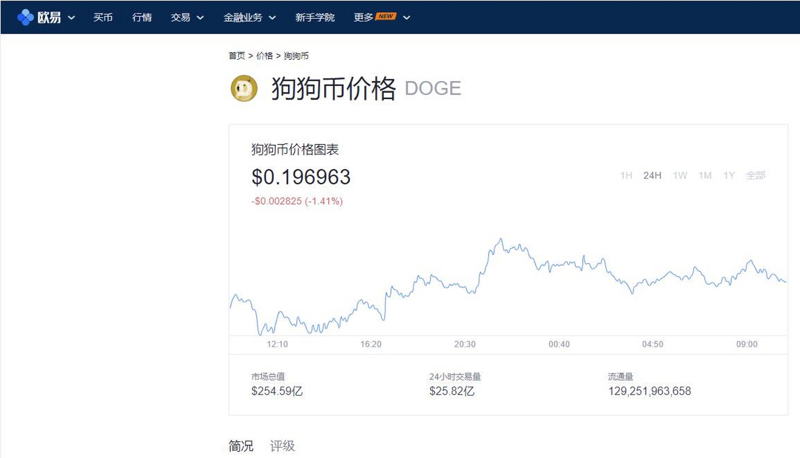Switch the chart to 24H range
This screenshot has height=458, width=800.
tap(652, 175)
